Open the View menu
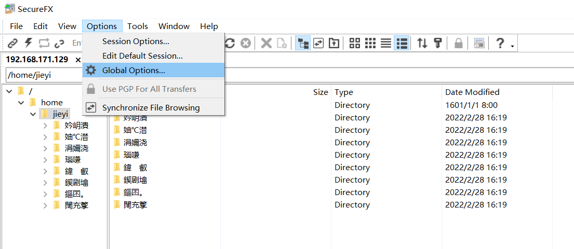574x249 pixels. [67, 26]
